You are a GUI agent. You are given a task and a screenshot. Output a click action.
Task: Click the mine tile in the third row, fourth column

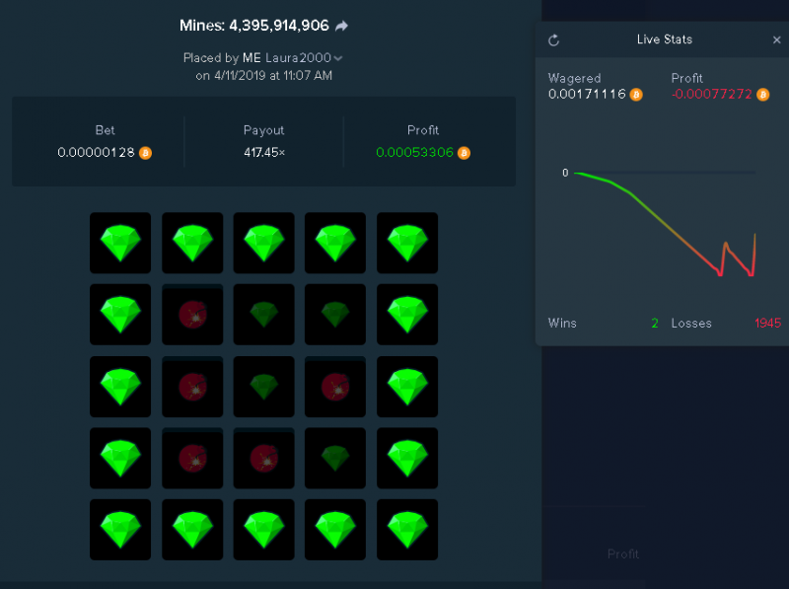(x=335, y=386)
